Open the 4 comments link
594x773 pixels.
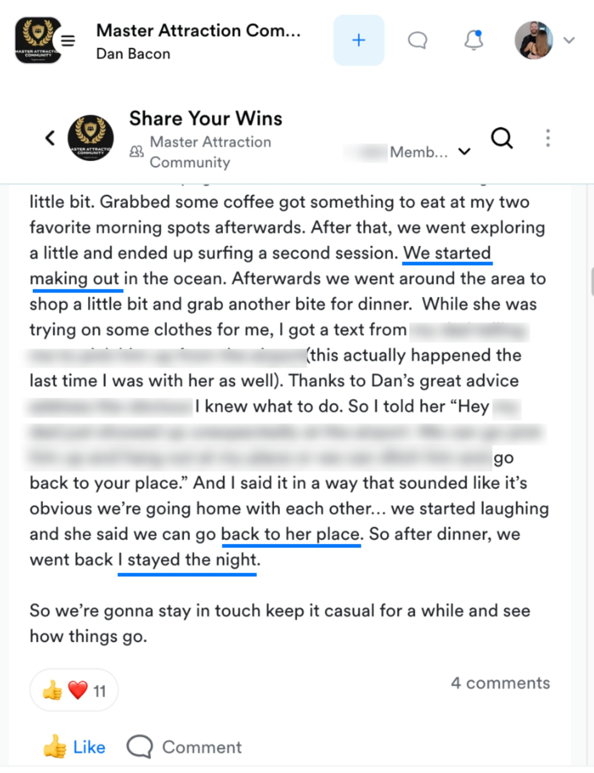pos(501,683)
